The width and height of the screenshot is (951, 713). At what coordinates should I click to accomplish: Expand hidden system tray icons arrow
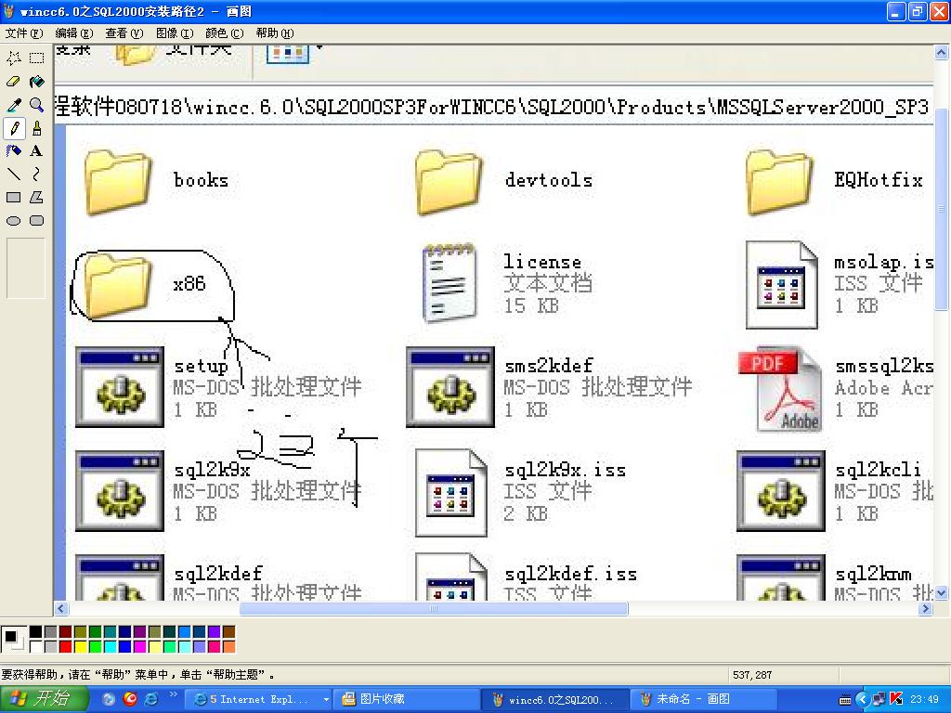[x=862, y=700]
